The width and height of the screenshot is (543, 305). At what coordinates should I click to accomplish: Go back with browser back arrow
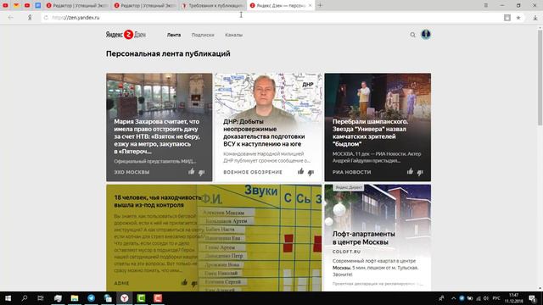10,17
